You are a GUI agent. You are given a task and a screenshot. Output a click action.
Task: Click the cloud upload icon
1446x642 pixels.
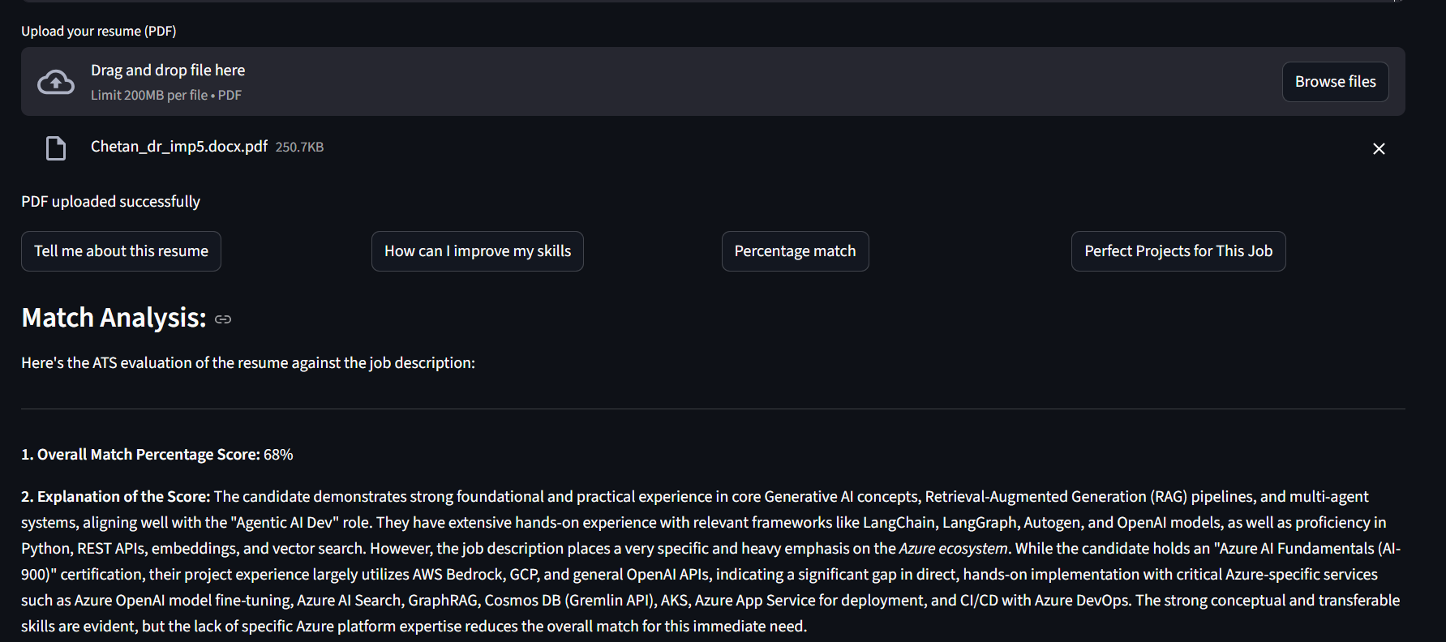pos(56,82)
